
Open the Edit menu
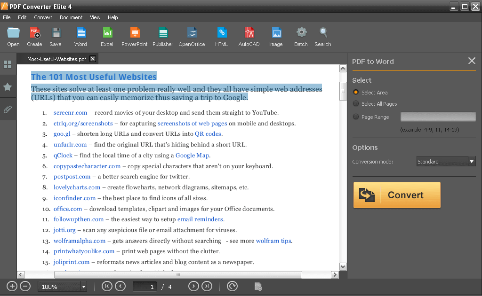22,17
